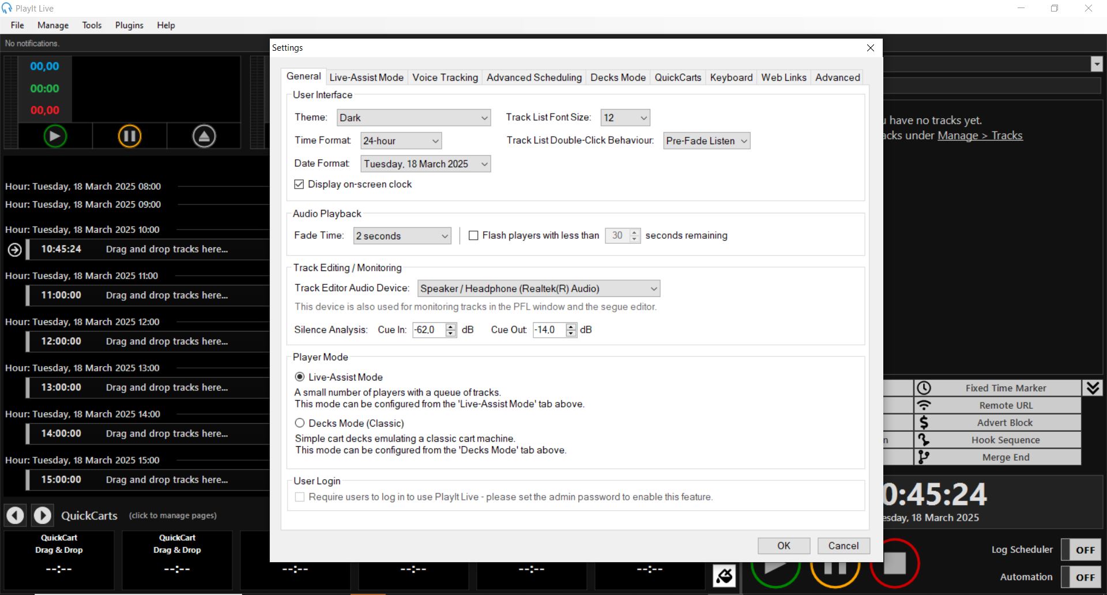
Task: Click the Hook Sequence button
Action: click(997, 440)
